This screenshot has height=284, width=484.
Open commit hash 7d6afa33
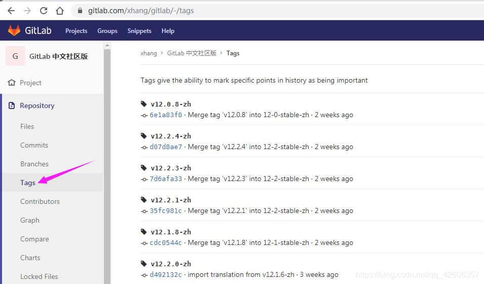166,179
